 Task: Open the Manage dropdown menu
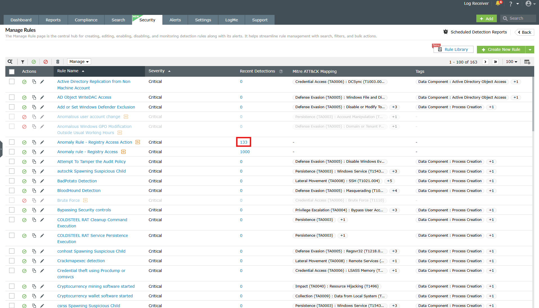79,62
